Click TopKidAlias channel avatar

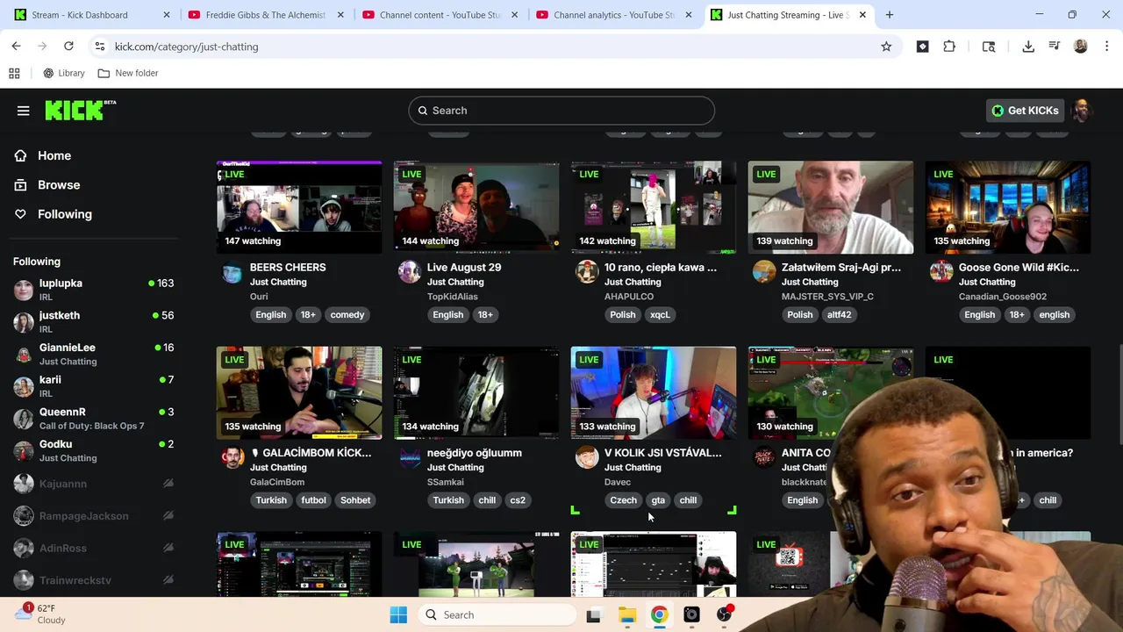pos(410,272)
